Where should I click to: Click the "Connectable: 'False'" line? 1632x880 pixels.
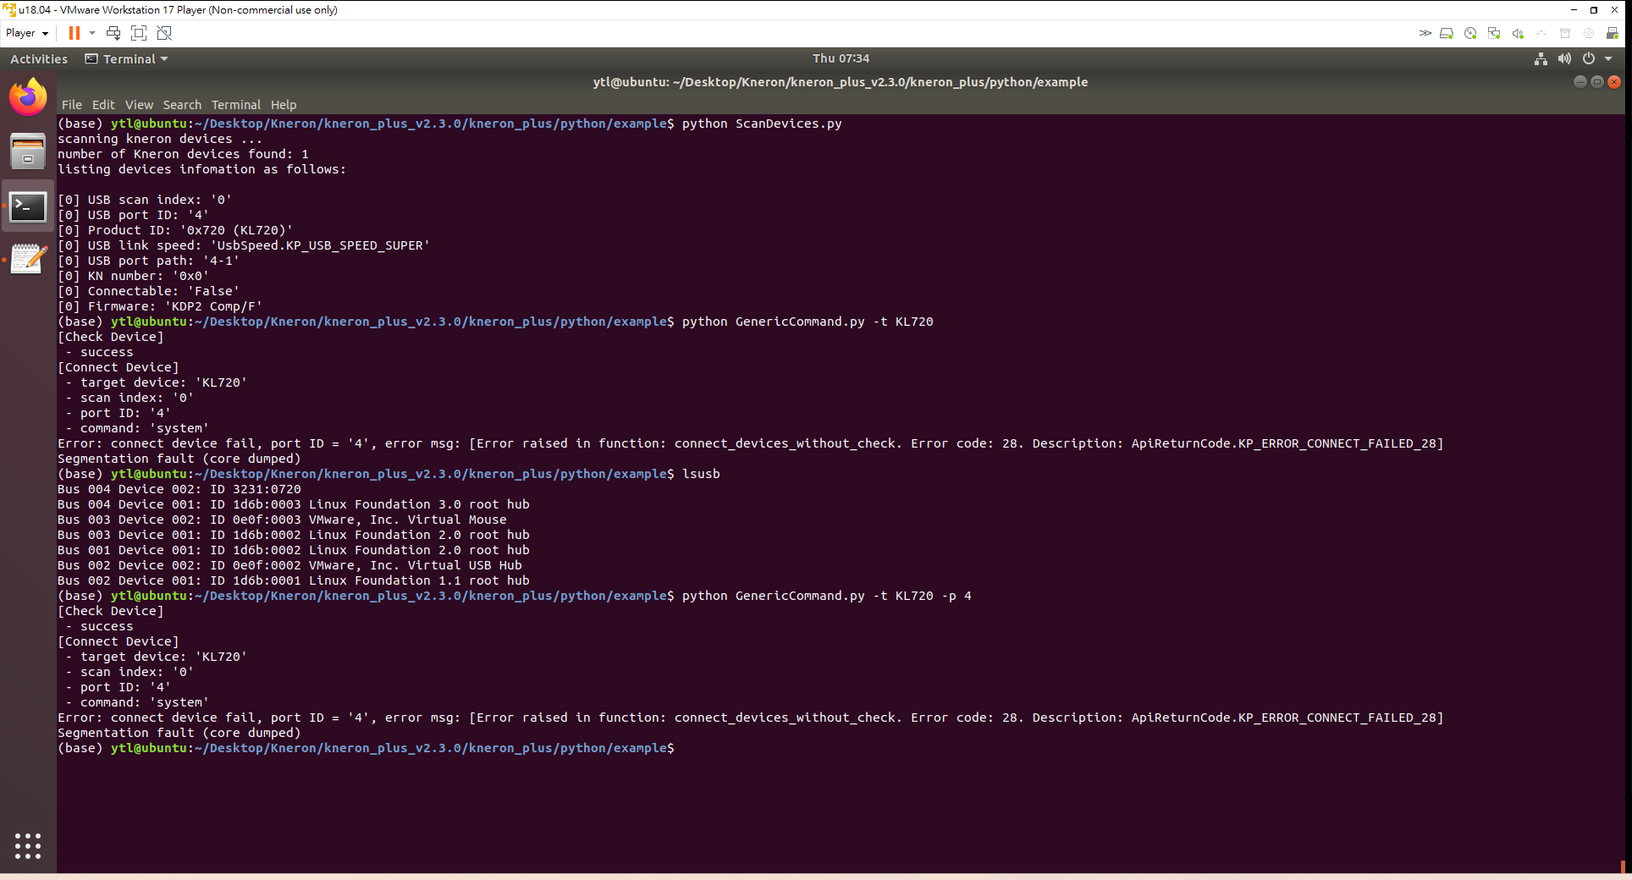pyautogui.click(x=148, y=291)
